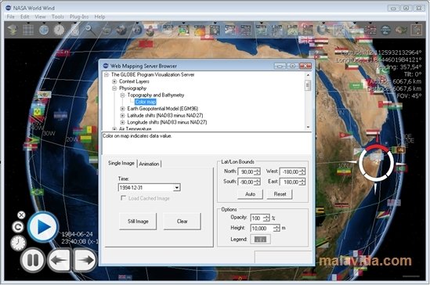Expand Earth Geopotential Model (EGM96) node
This screenshot has height=285, width=430.
[123, 109]
